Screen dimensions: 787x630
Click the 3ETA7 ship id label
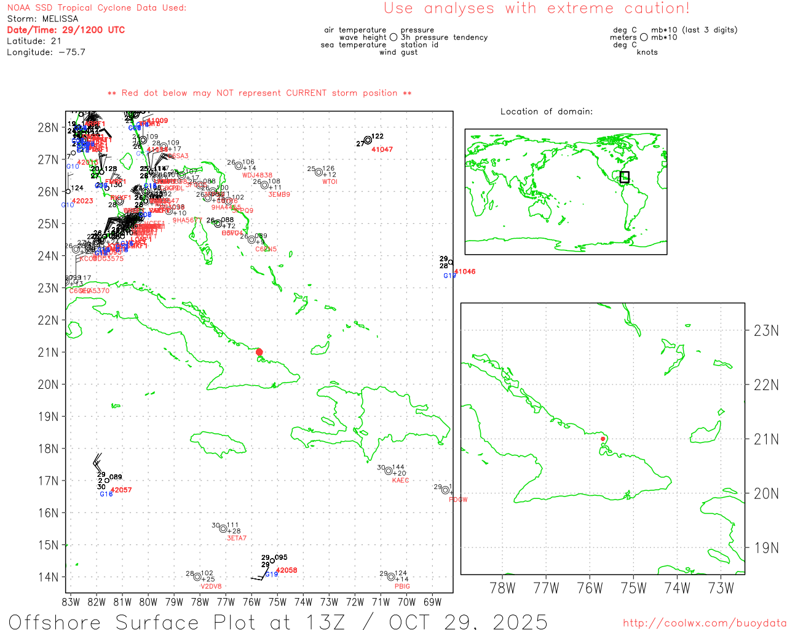[237, 538]
